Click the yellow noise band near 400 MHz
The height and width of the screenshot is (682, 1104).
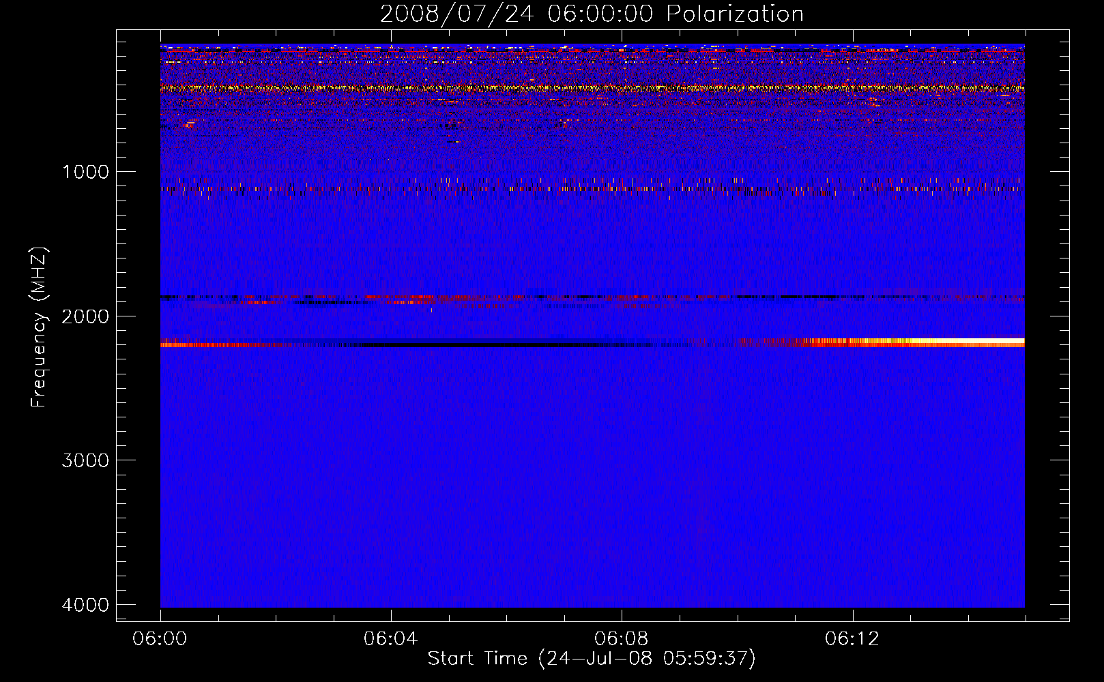[592, 88]
